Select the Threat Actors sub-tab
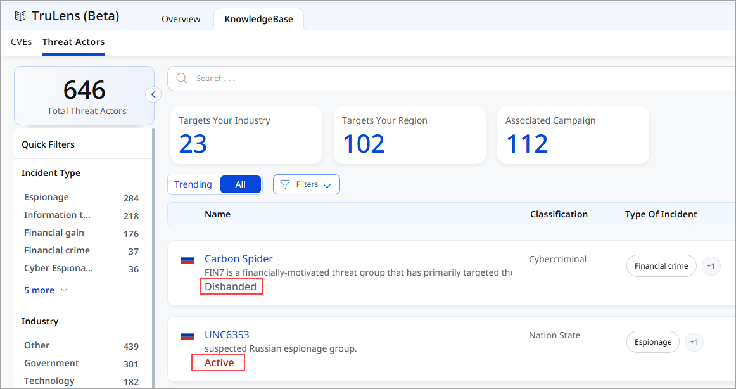The width and height of the screenshot is (736, 389). pyautogui.click(x=73, y=42)
